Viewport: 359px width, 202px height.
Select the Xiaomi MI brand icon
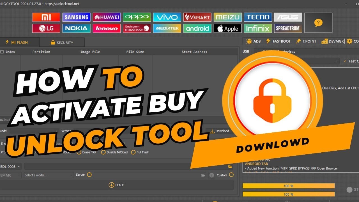pos(46,17)
